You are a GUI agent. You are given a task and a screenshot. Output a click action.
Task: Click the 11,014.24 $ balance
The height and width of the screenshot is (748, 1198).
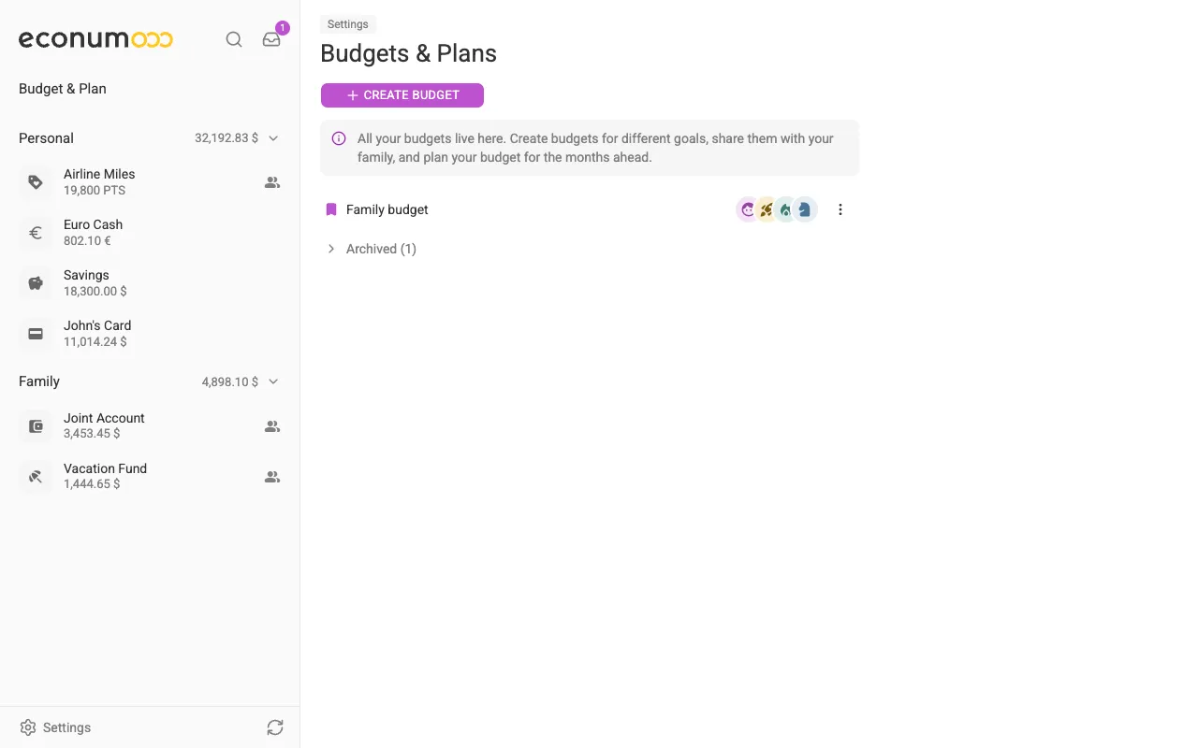click(x=95, y=342)
